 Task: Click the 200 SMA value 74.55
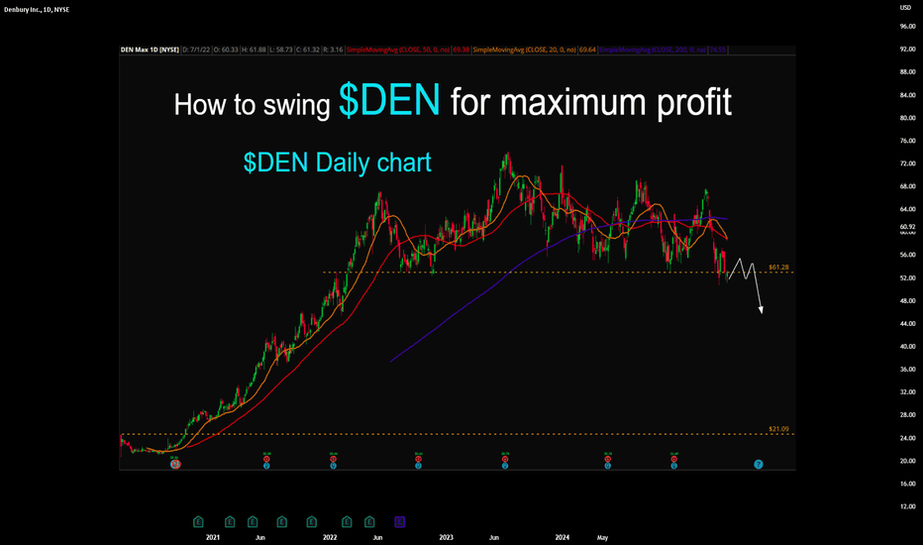tap(718, 50)
